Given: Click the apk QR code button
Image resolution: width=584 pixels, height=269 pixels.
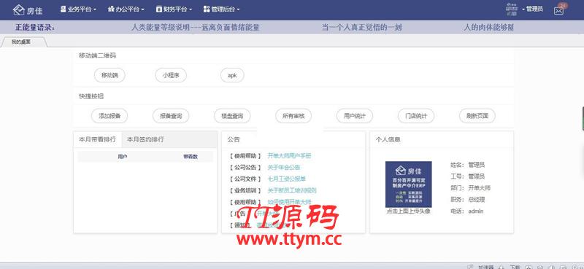Looking at the screenshot, I should [232, 75].
